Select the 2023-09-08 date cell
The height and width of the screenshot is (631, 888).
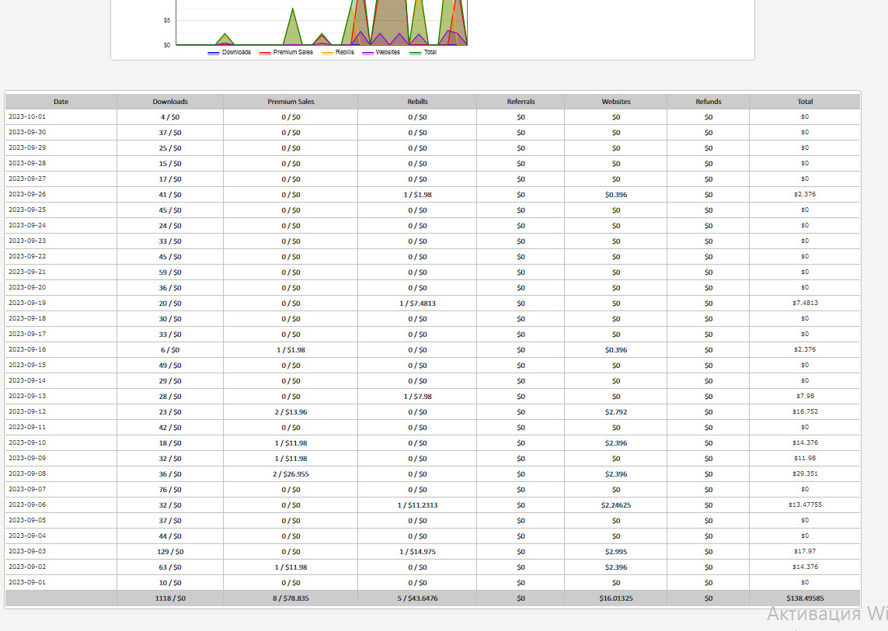click(61, 474)
